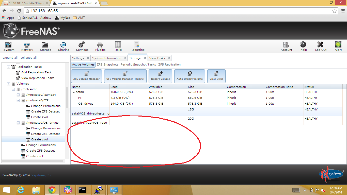Launch Internet Explorer from the taskbar
Image resolution: width=347 pixels, height=195 pixels.
tap(20, 190)
